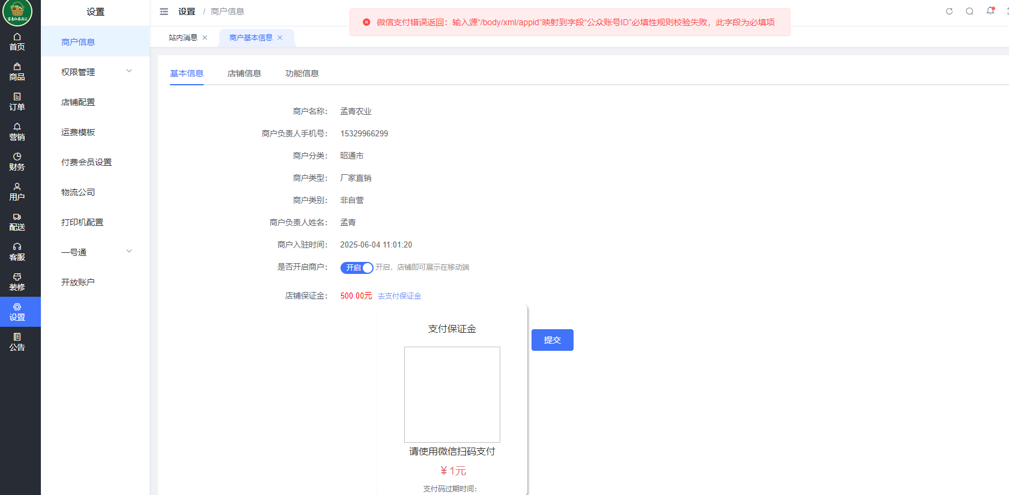This screenshot has width=1009, height=495.
Task: Select 物流公司 in settings menu
Action: point(95,192)
